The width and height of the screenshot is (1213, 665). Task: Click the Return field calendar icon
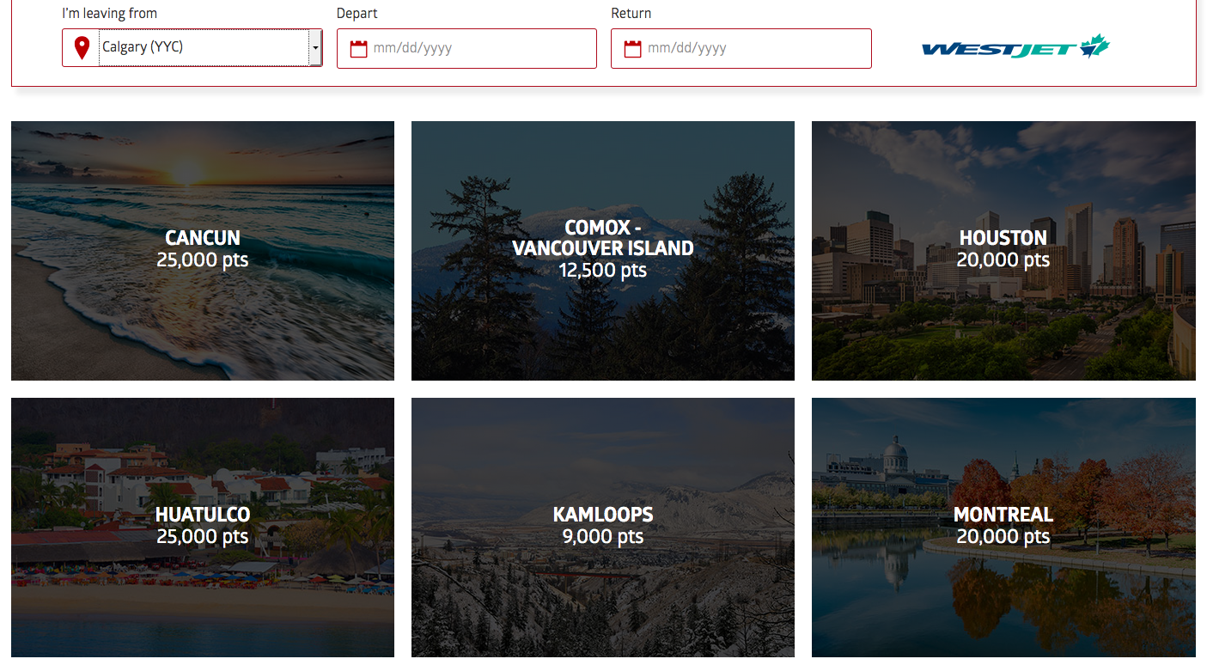point(632,49)
